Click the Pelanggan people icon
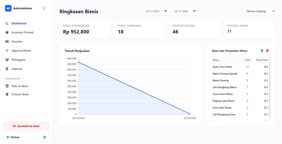The width and height of the screenshot is (282, 144). click(7, 60)
